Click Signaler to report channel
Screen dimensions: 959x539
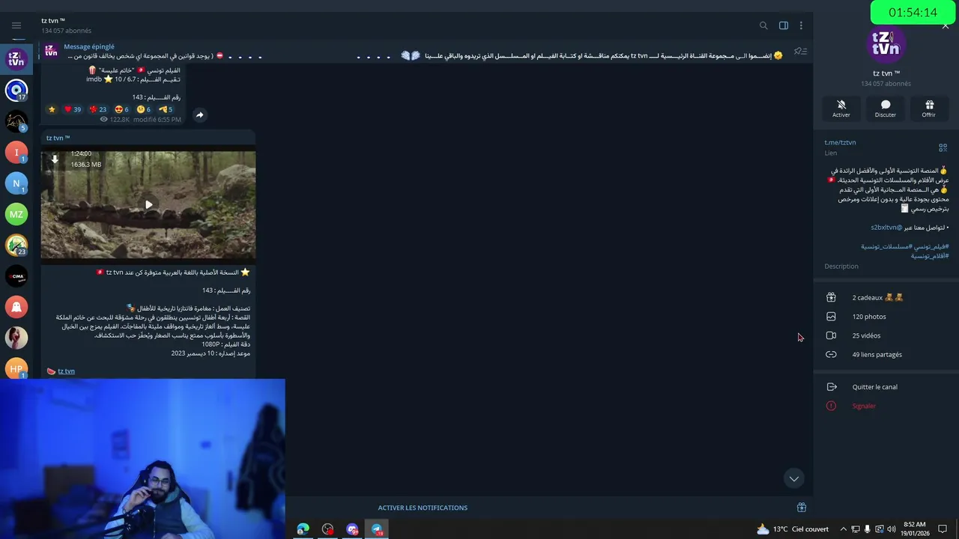pos(886,406)
